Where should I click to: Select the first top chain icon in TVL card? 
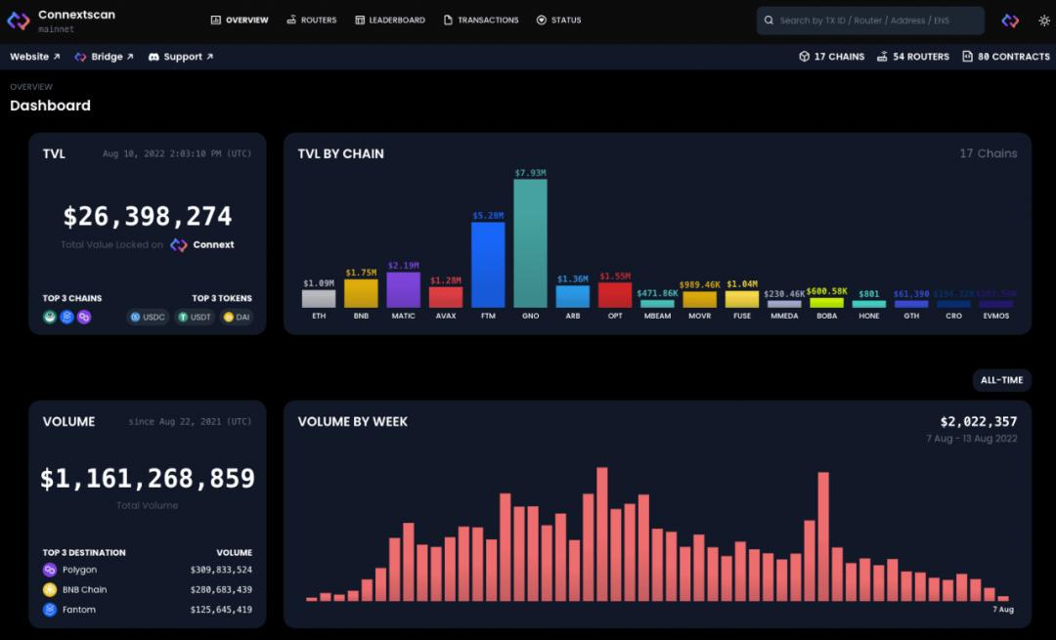50,317
